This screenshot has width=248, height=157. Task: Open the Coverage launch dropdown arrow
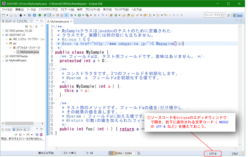tap(91, 15)
